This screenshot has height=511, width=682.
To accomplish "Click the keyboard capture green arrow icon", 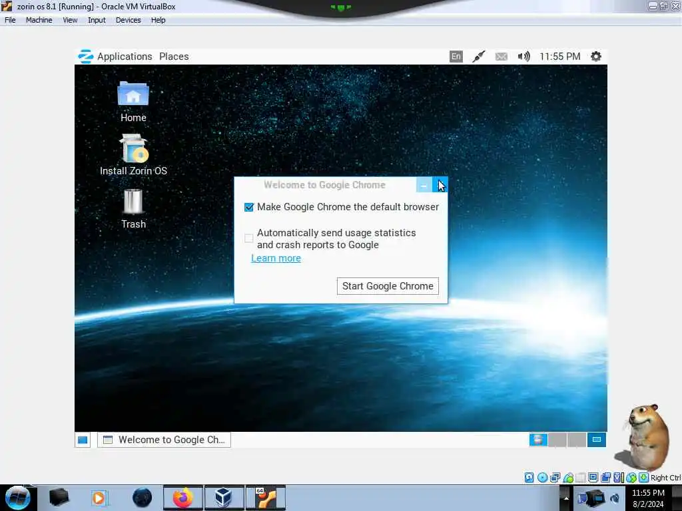I will (644, 478).
